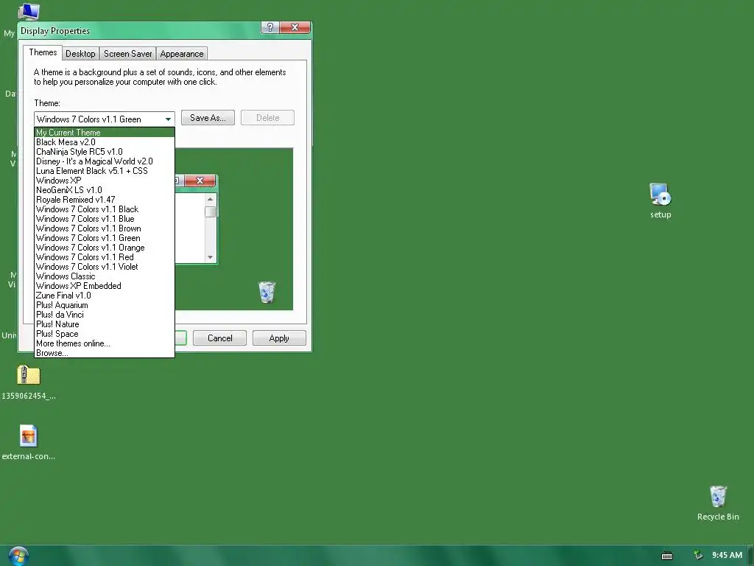Image resolution: width=754 pixels, height=566 pixels.
Task: Pick Windows 7 Colors v1.1 Red
Action: [x=105, y=257]
